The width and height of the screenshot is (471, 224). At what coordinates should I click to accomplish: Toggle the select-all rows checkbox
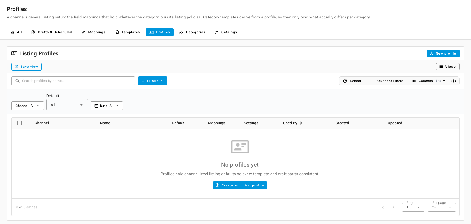pyautogui.click(x=20, y=123)
